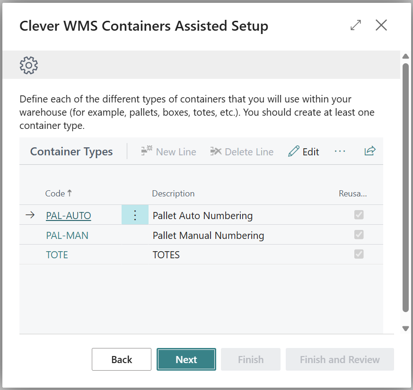Open the Reusable column header

click(x=352, y=194)
